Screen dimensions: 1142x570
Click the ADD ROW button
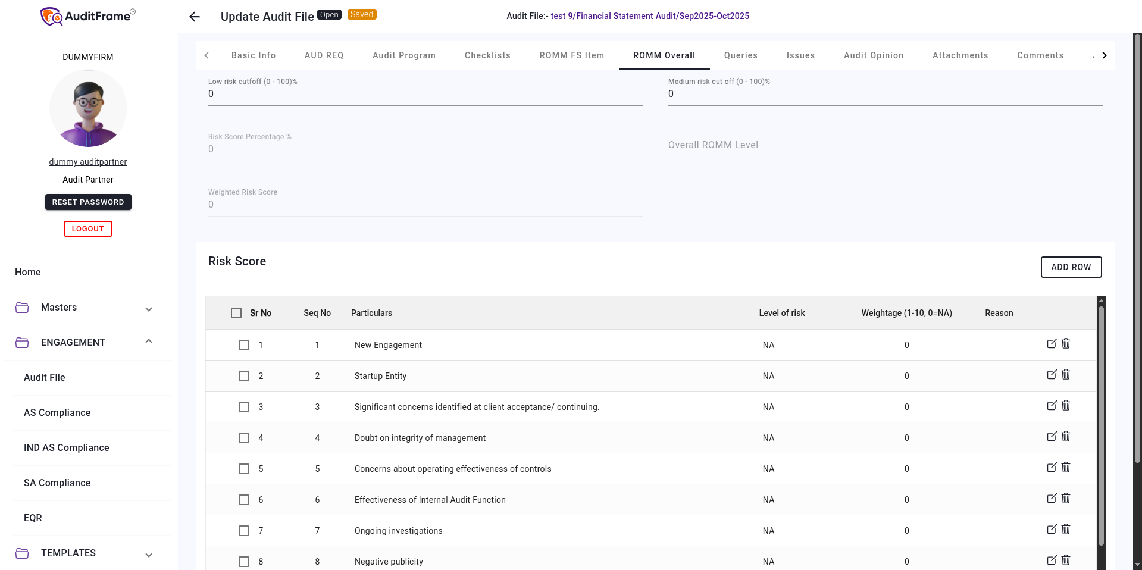[x=1071, y=267]
